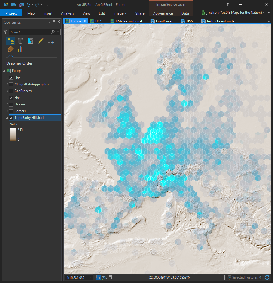The width and height of the screenshot is (273, 283).
Task: Open the Appearance contextual tab
Action: point(163,13)
